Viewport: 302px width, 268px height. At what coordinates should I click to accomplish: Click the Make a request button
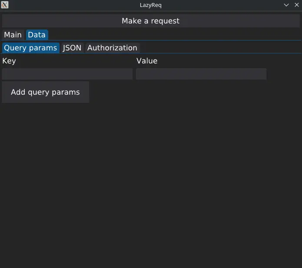(151, 21)
